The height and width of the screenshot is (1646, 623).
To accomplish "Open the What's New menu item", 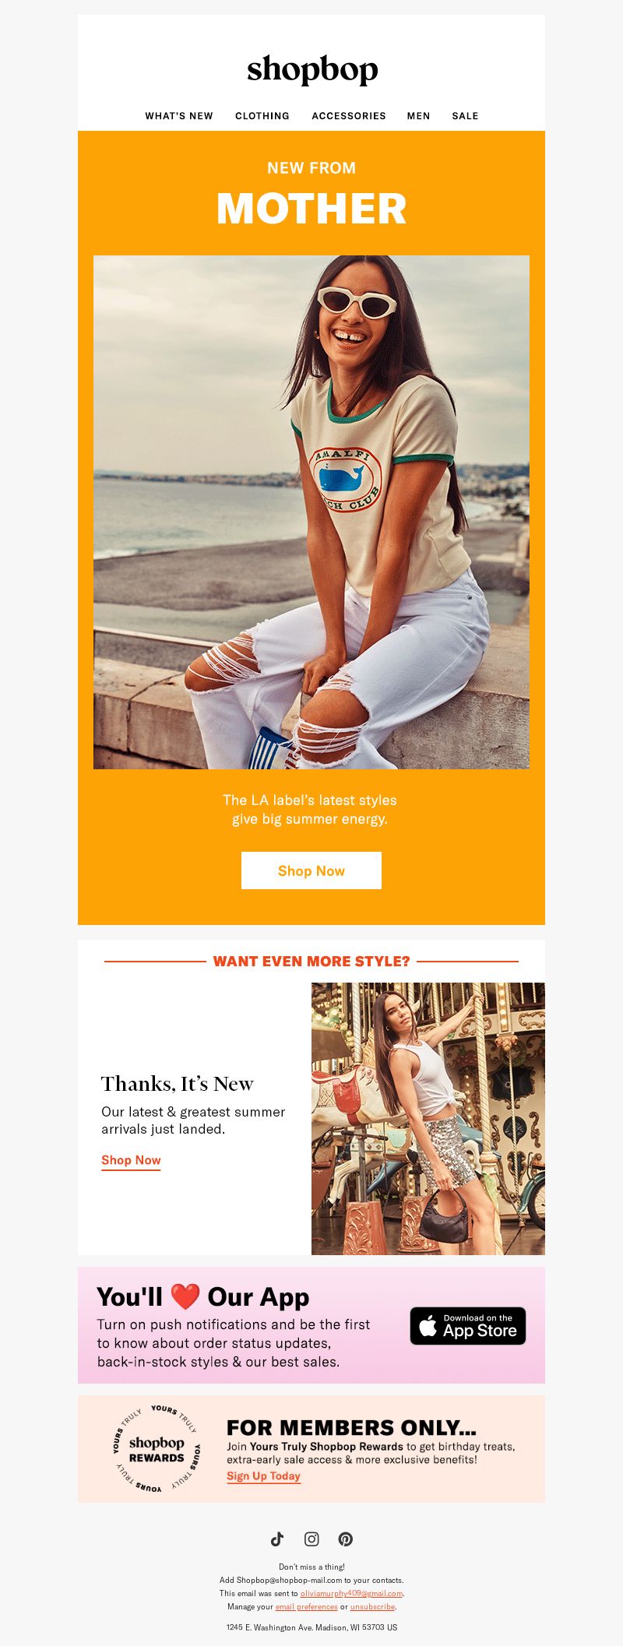I will [x=179, y=115].
